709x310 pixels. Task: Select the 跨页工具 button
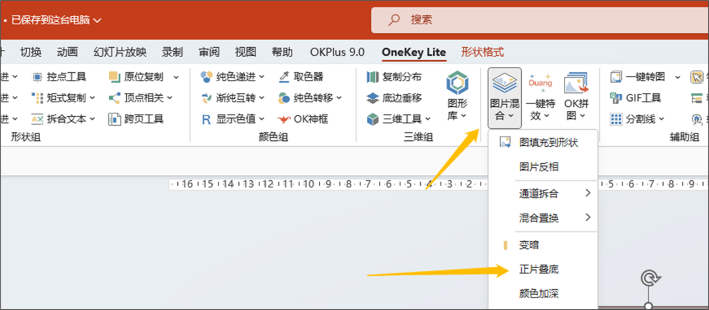coord(136,119)
